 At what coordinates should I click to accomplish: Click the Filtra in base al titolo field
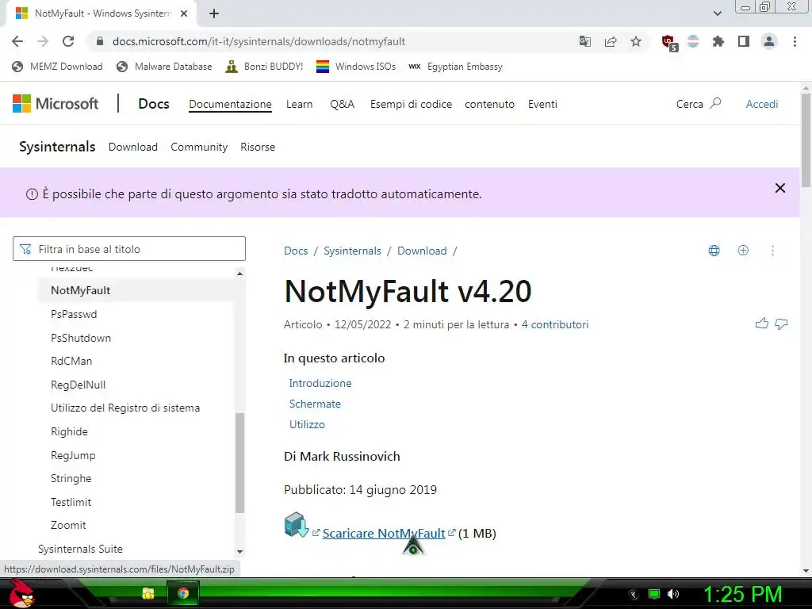click(x=129, y=248)
